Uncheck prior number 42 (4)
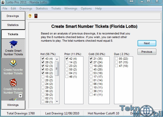Screen dimensions: 163x117 click(x=67, y=59)
